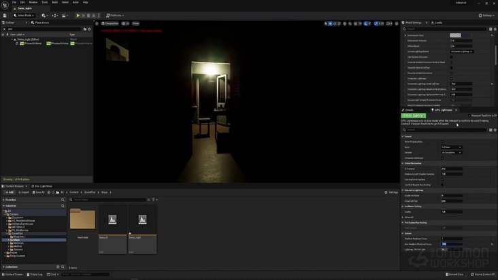This screenshot has height=280, width=498.
Task: Clear the Outliner search with X icon
Action: coord(5,29)
